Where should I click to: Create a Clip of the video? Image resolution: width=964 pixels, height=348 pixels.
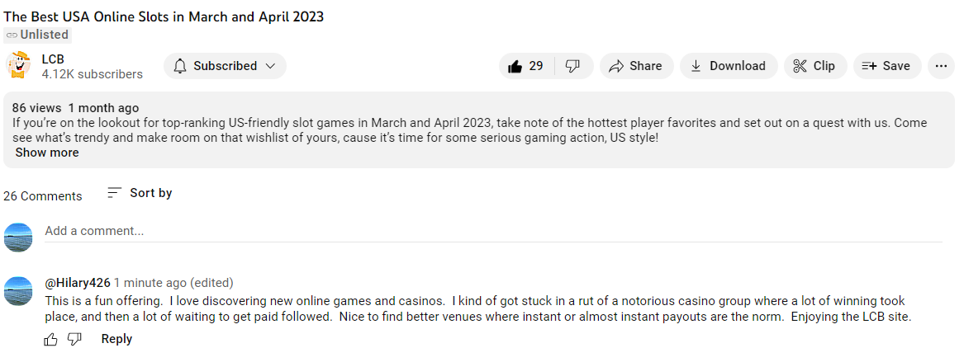click(815, 66)
